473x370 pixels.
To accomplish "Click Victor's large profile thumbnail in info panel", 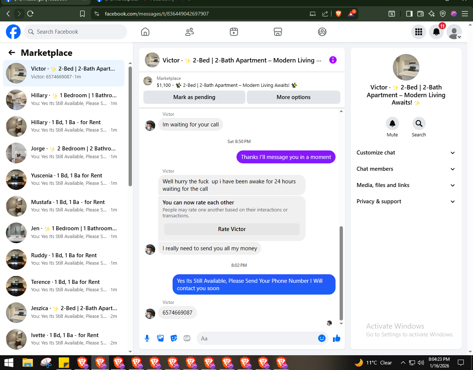I will 406,67.
